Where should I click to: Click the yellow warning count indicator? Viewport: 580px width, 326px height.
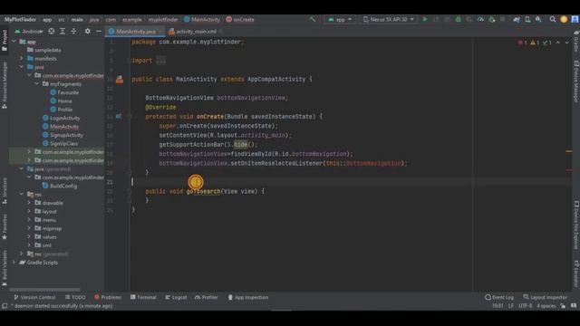click(535, 43)
